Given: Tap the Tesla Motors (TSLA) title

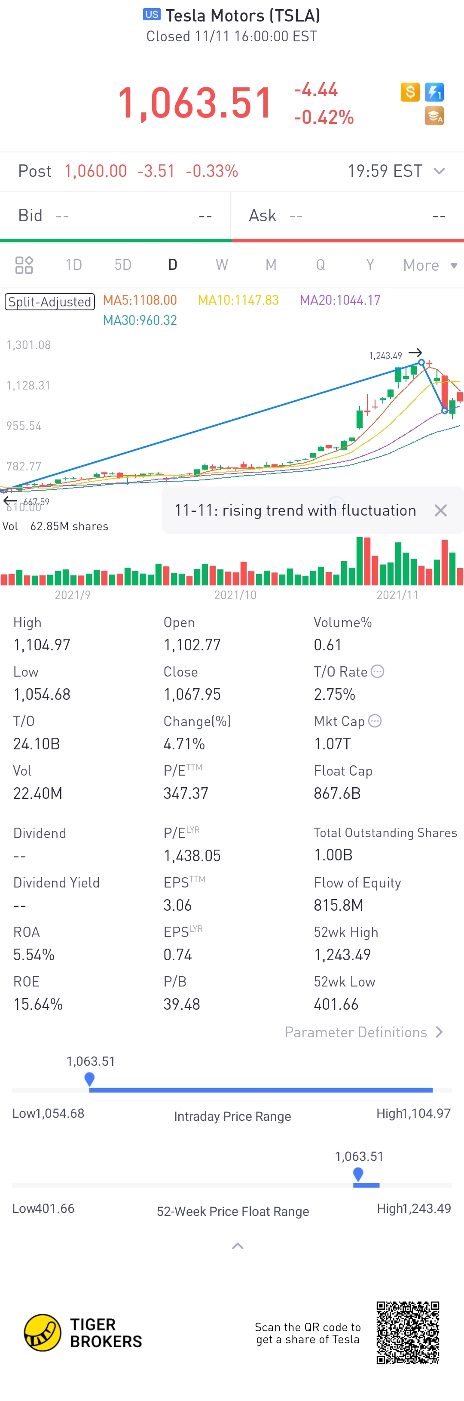Looking at the screenshot, I should pos(243,15).
